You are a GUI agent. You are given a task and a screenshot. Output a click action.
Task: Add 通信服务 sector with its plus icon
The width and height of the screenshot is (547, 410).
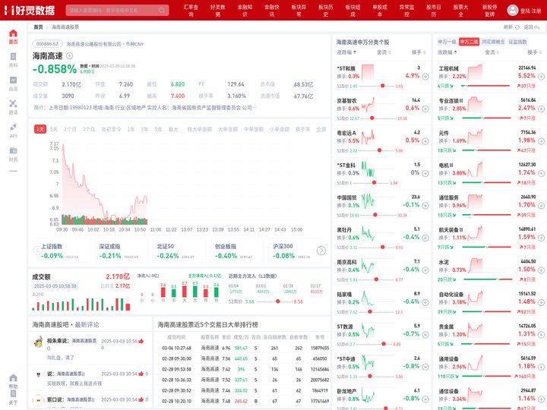[541, 206]
